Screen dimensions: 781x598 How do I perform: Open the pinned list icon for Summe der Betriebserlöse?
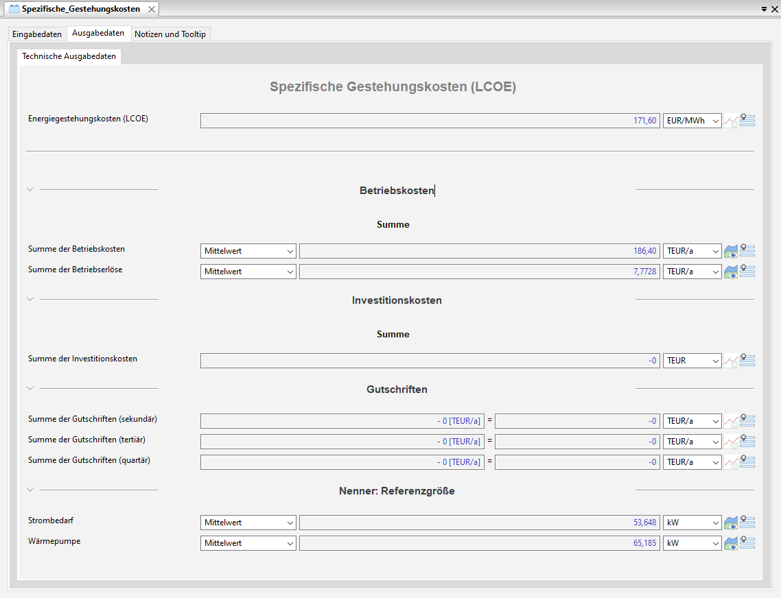click(x=747, y=271)
